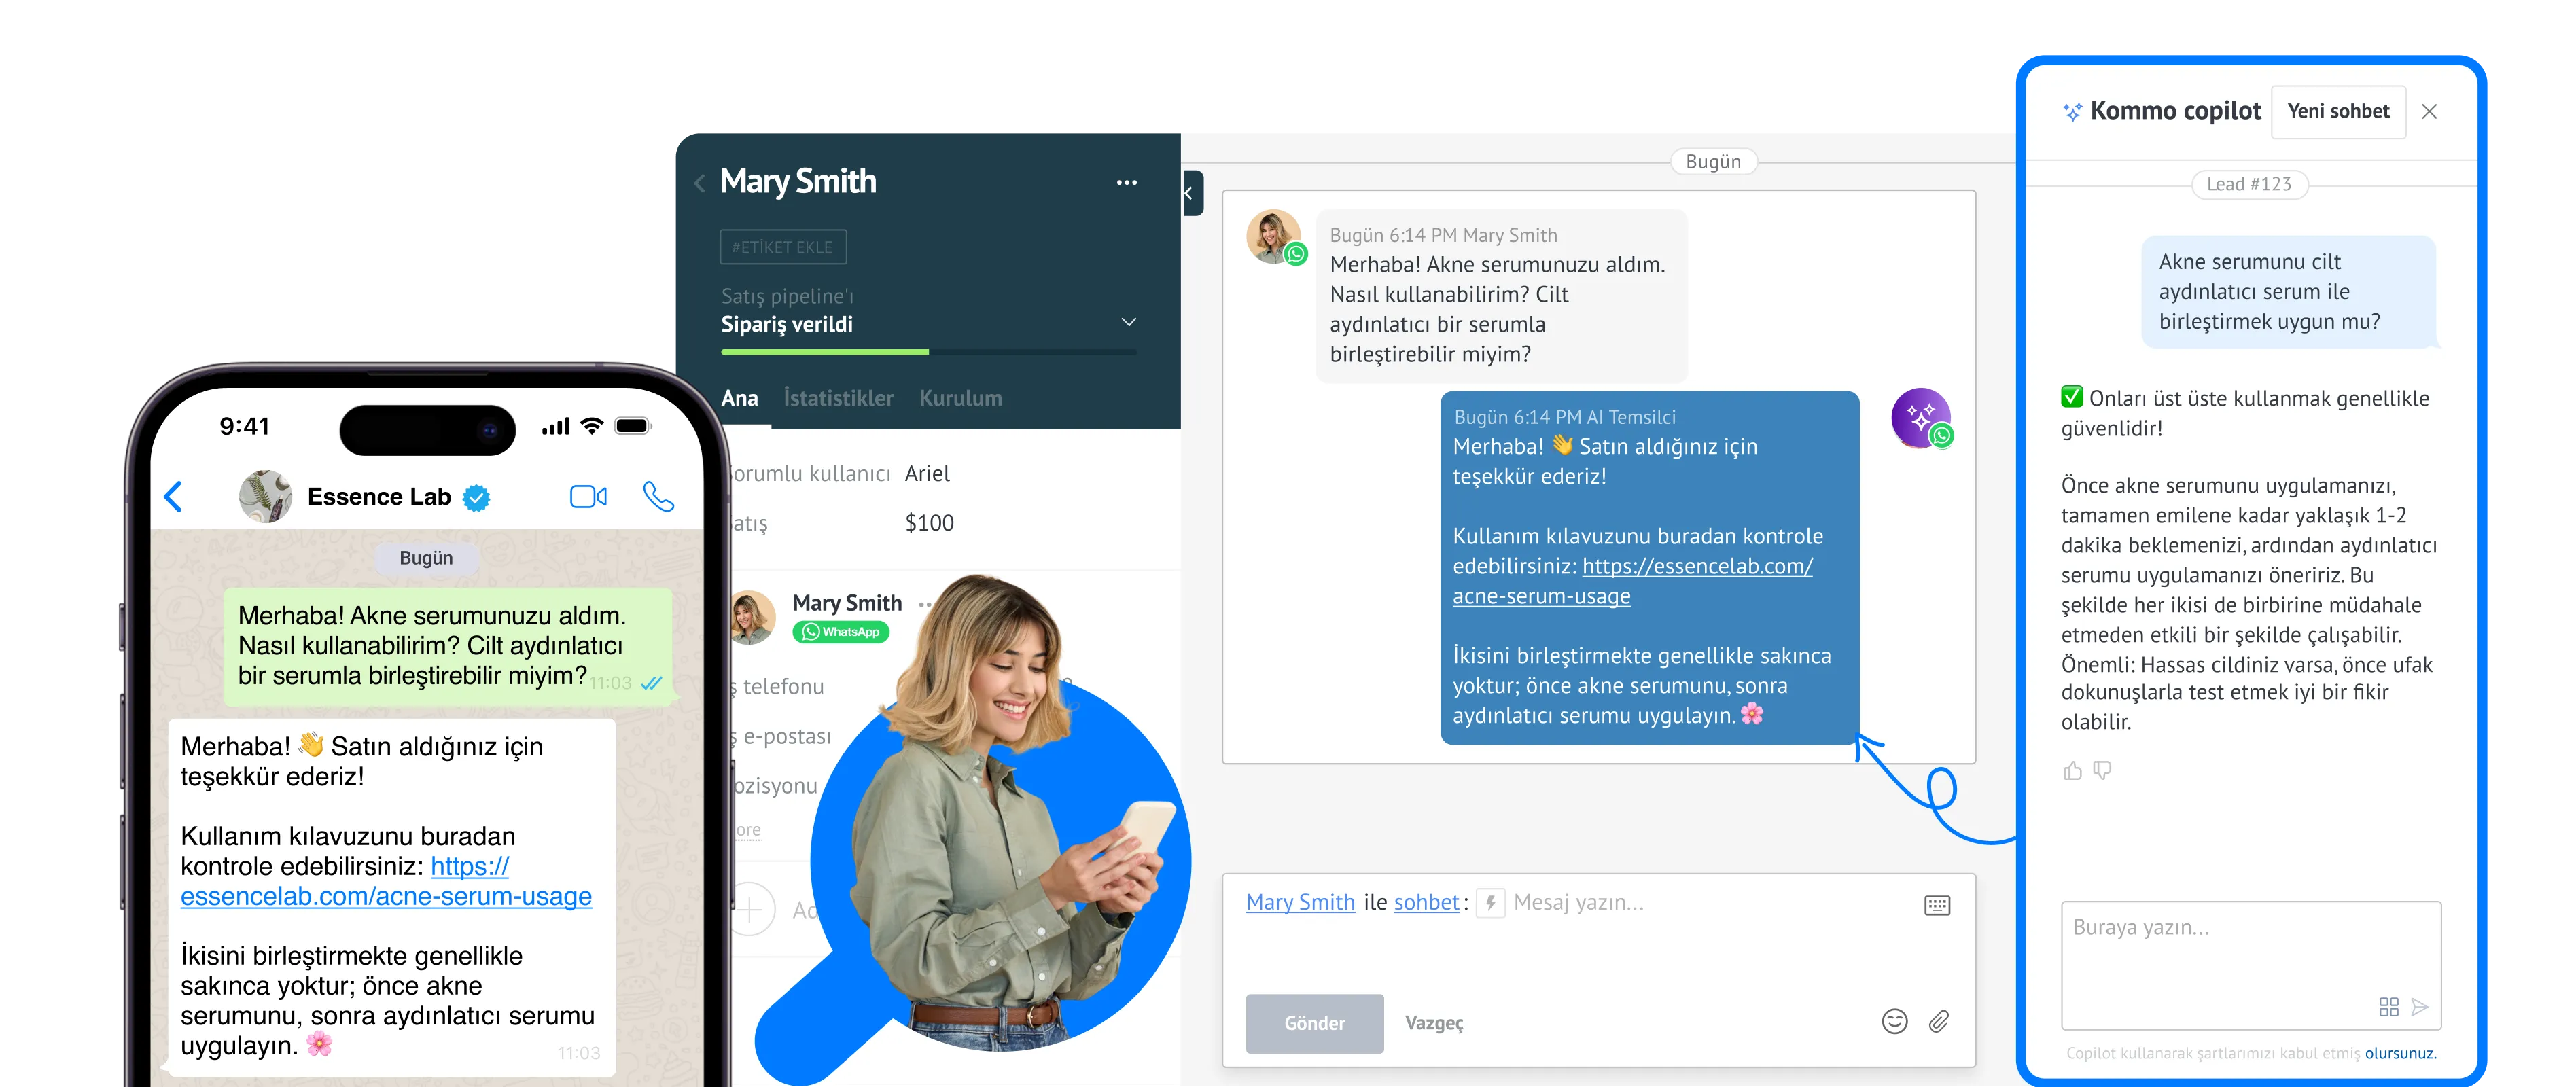Screen dimensions: 2576x1087
Task: Click the Mary Smith recipient link in the composer
Action: tap(1300, 902)
